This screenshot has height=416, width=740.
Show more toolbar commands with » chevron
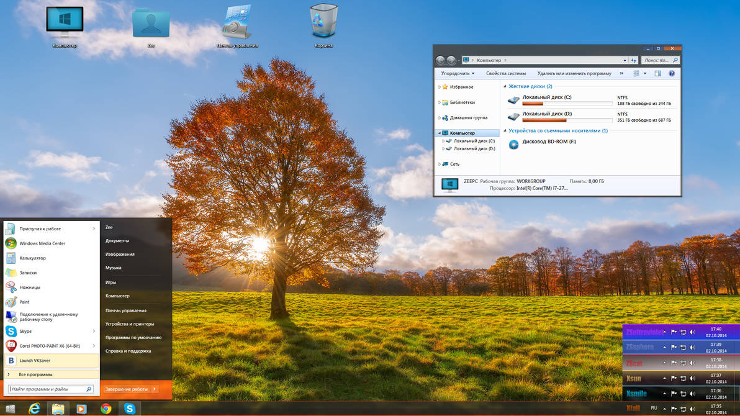point(621,73)
